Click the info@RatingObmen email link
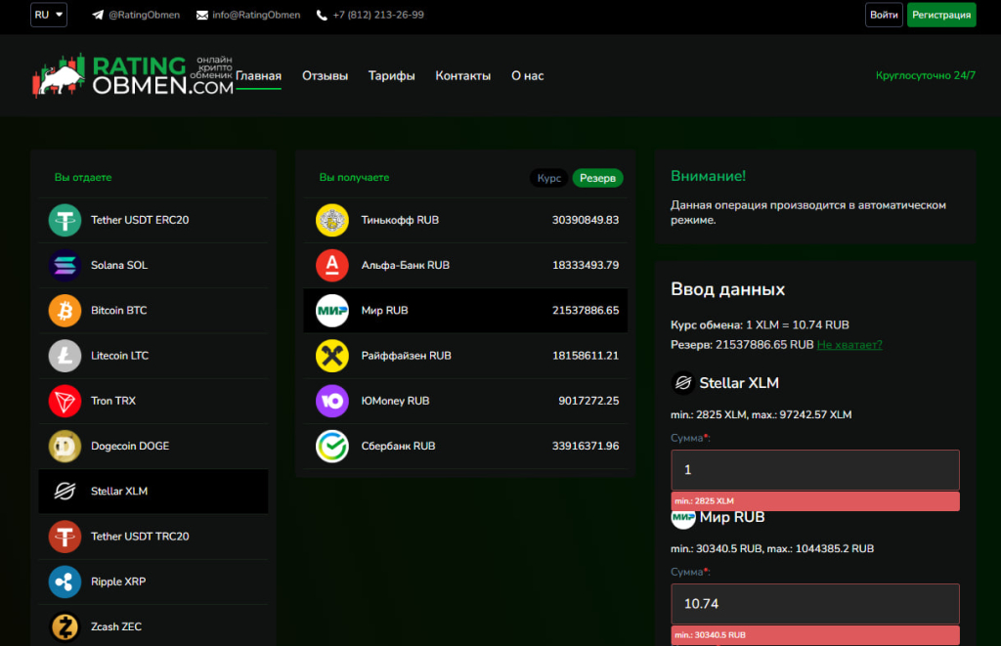Screen dimensions: 1001x646 256,15
